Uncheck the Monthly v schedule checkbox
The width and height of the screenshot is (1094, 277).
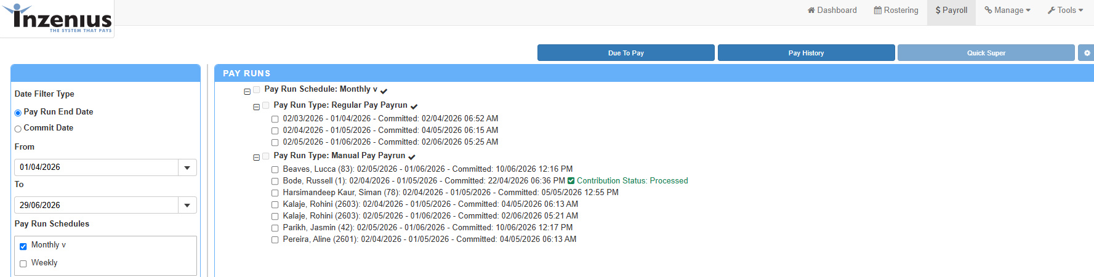click(x=23, y=246)
